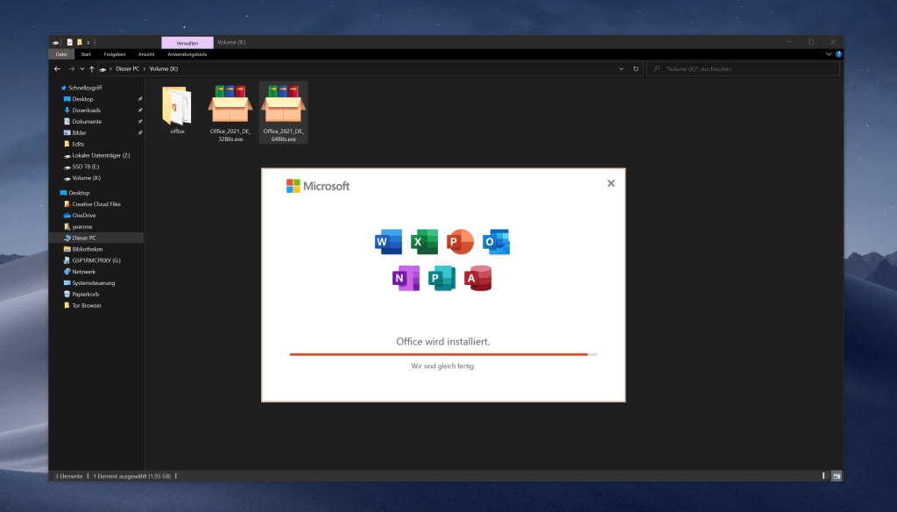897x512 pixels.
Task: Open the Datei menu
Action: 61,54
